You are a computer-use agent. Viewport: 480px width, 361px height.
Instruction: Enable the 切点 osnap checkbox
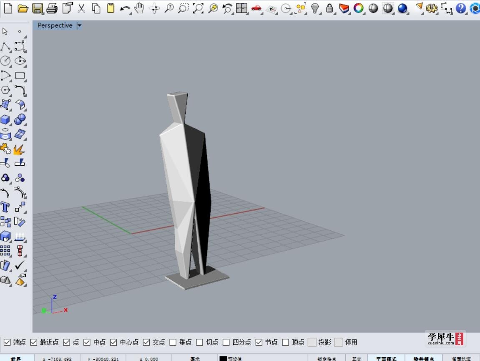pyautogui.click(x=200, y=342)
